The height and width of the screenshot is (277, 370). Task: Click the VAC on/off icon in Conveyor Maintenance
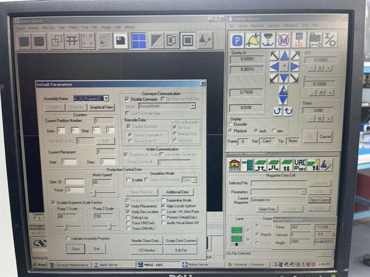(x=299, y=165)
